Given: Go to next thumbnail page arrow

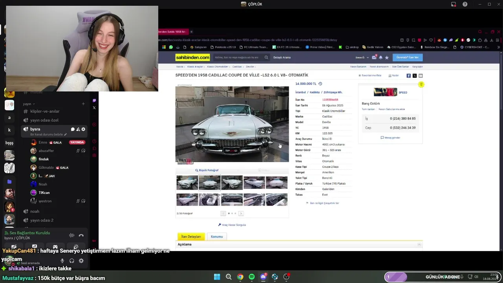Looking at the screenshot, I should pyautogui.click(x=241, y=213).
